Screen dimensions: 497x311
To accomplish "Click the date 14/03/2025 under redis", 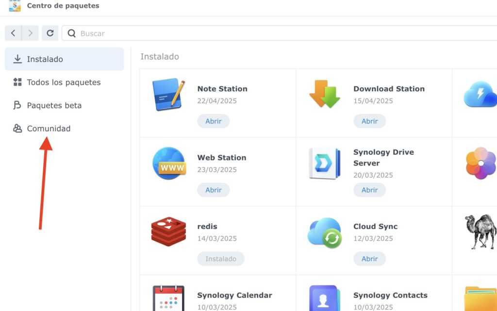I will pos(217,238).
